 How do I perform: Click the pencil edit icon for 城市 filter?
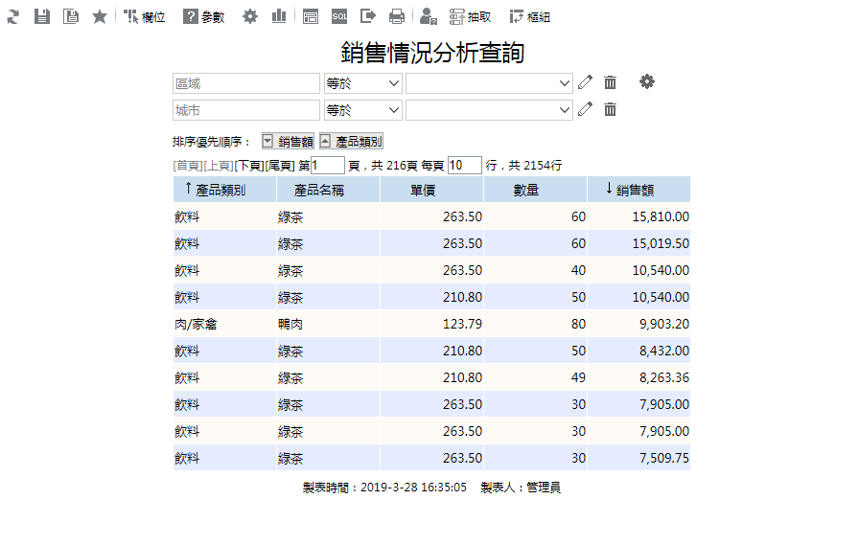[x=585, y=110]
